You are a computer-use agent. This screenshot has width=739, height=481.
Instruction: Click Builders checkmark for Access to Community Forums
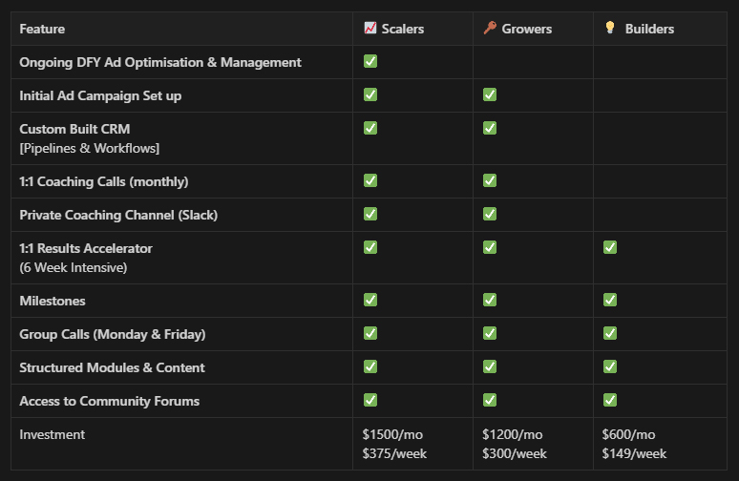(610, 400)
